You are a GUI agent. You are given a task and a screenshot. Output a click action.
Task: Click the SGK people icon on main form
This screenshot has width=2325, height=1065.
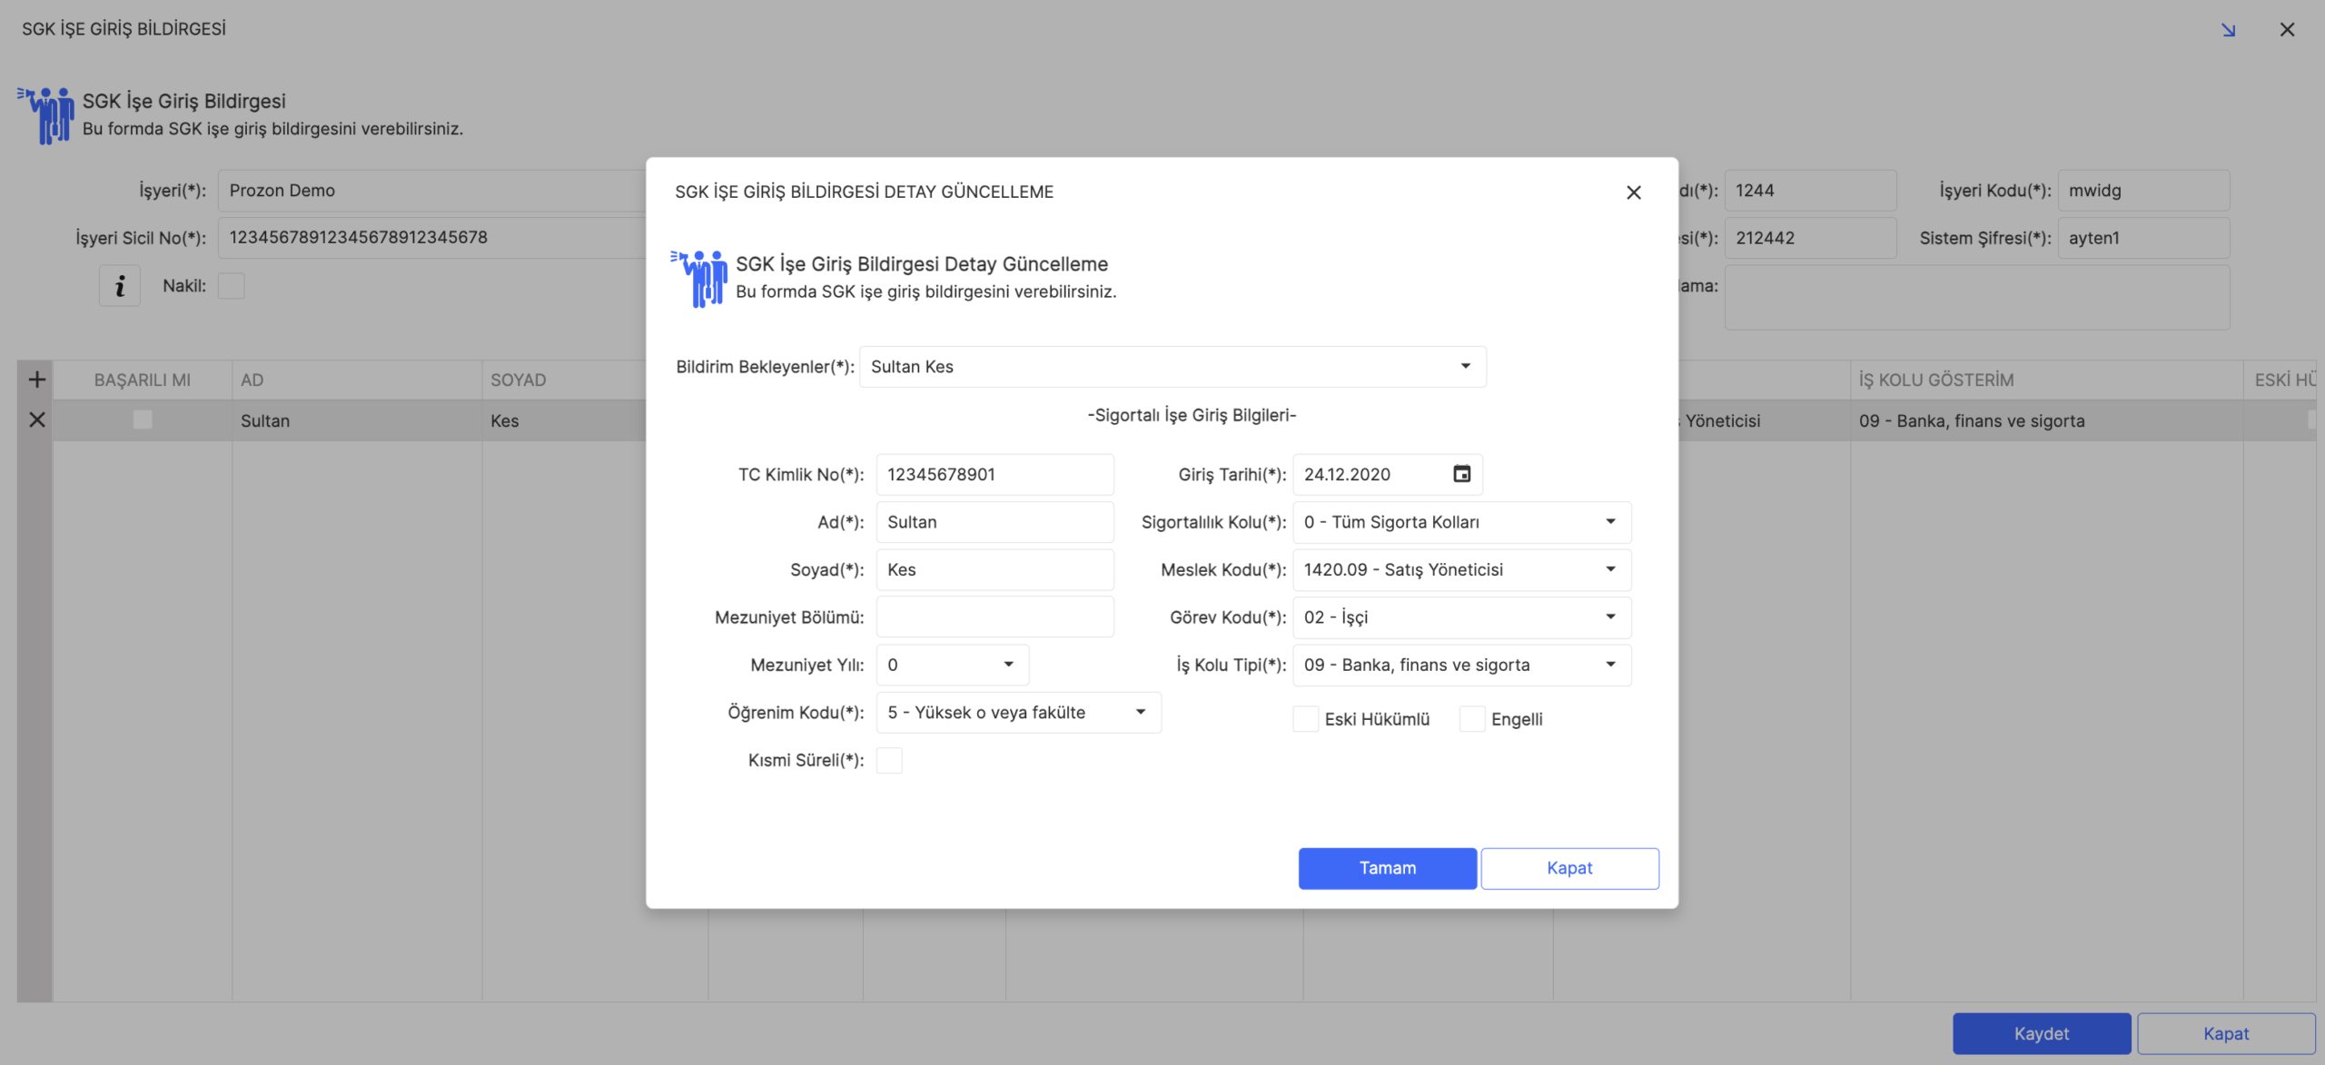pos(45,115)
